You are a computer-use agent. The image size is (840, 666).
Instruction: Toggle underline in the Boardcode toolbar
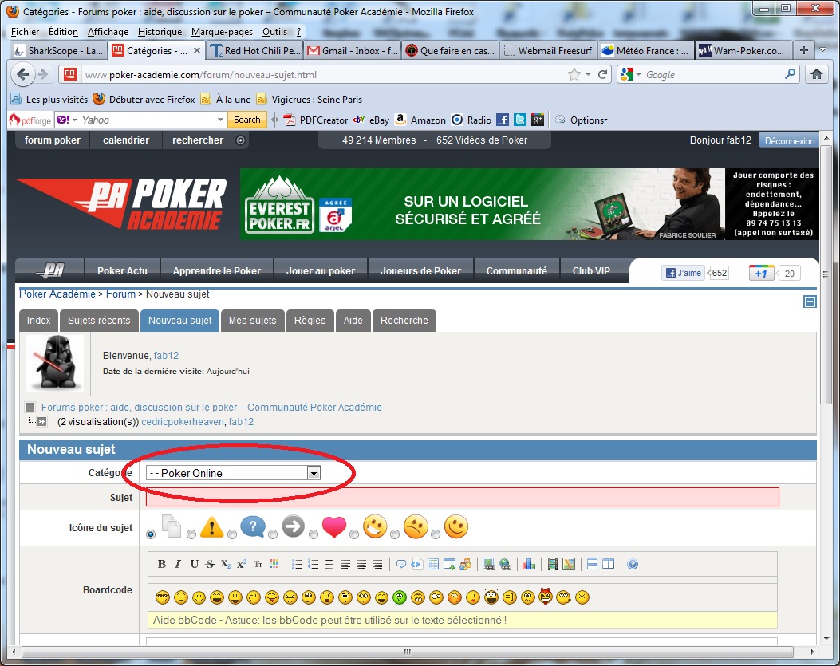(x=194, y=564)
